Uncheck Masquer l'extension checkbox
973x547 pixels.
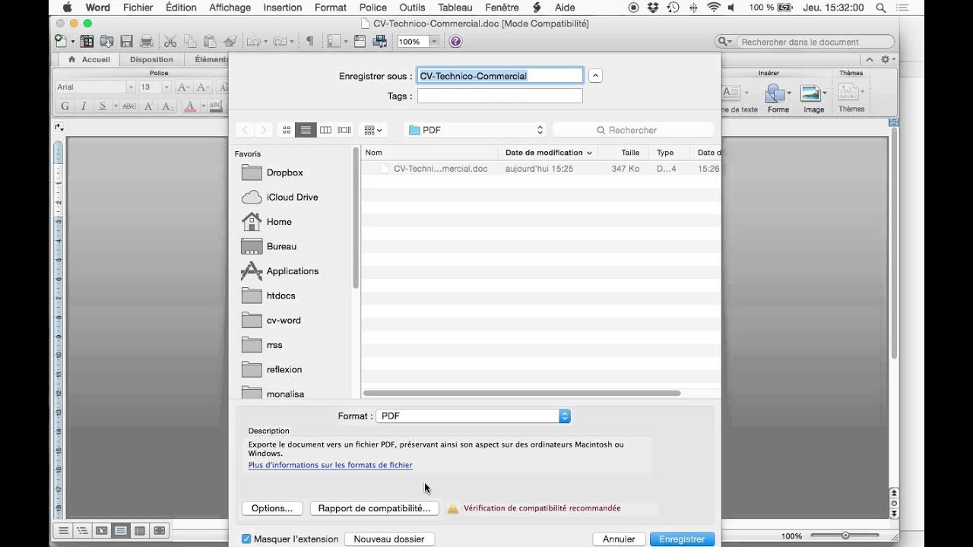[246, 539]
